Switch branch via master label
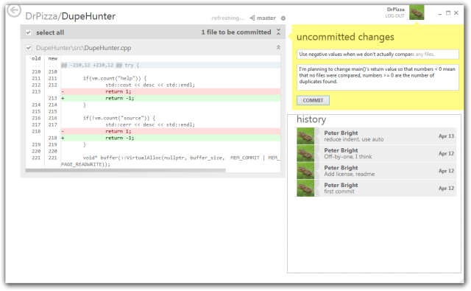 pyautogui.click(x=266, y=18)
